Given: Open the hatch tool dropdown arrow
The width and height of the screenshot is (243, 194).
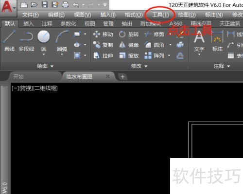Looking at the screenshot, I should (85, 55).
